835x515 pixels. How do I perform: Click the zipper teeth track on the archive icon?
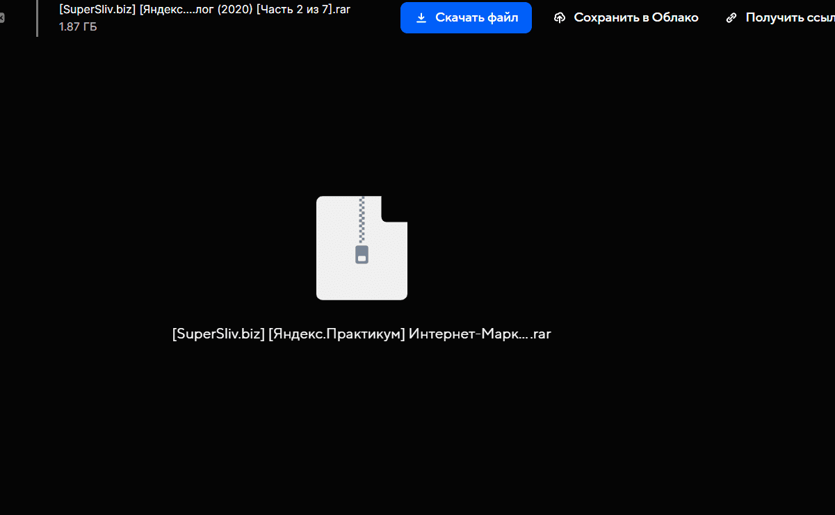[362, 219]
